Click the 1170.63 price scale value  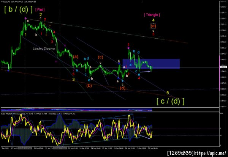223,77
